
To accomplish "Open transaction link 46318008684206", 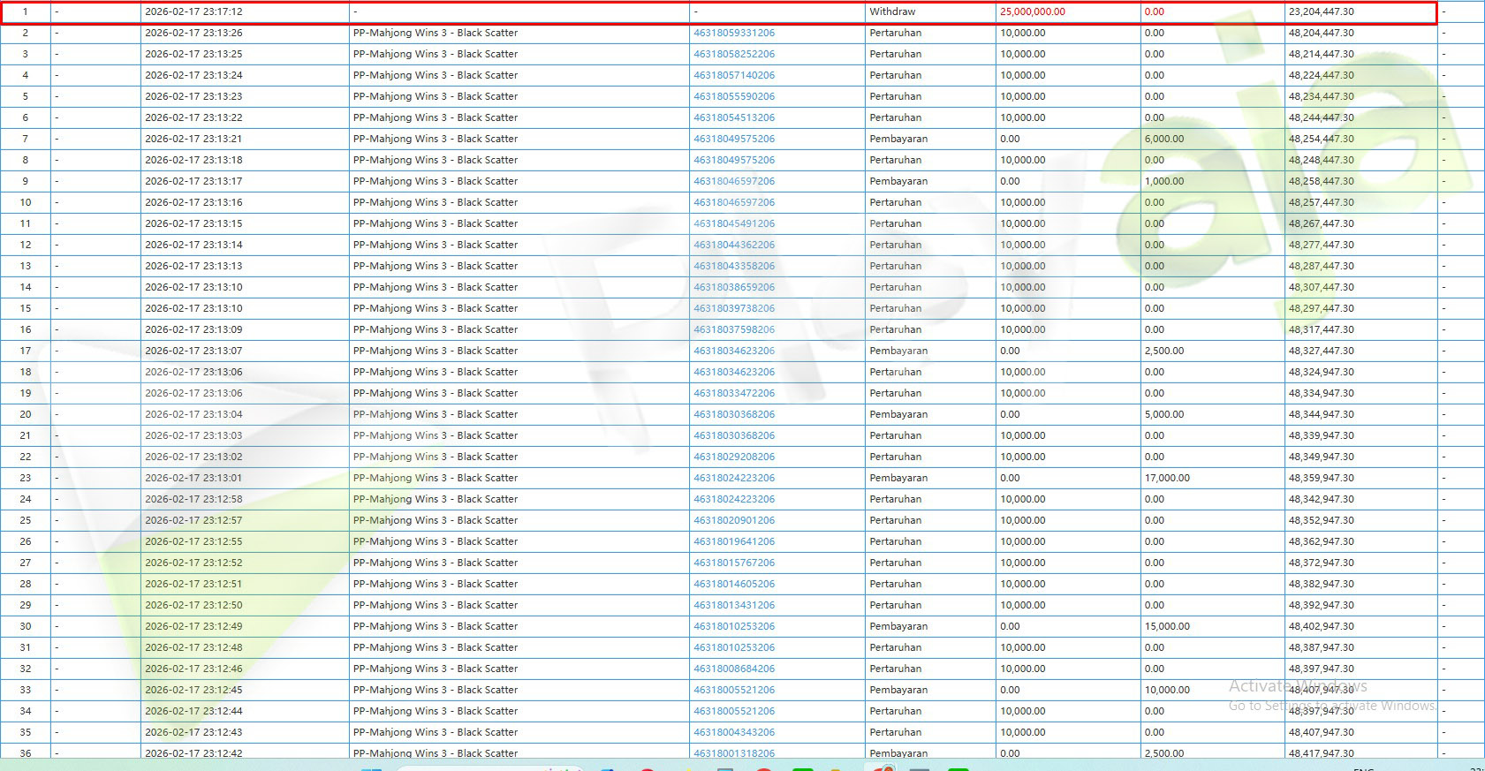I will (733, 669).
